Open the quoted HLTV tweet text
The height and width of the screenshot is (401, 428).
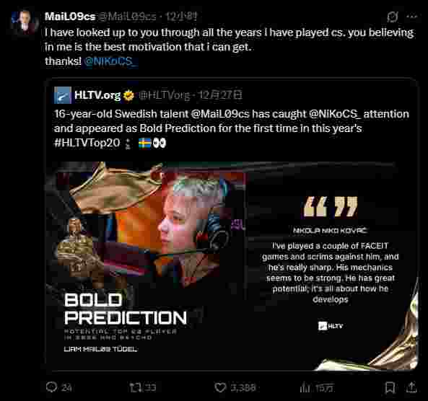232,128
